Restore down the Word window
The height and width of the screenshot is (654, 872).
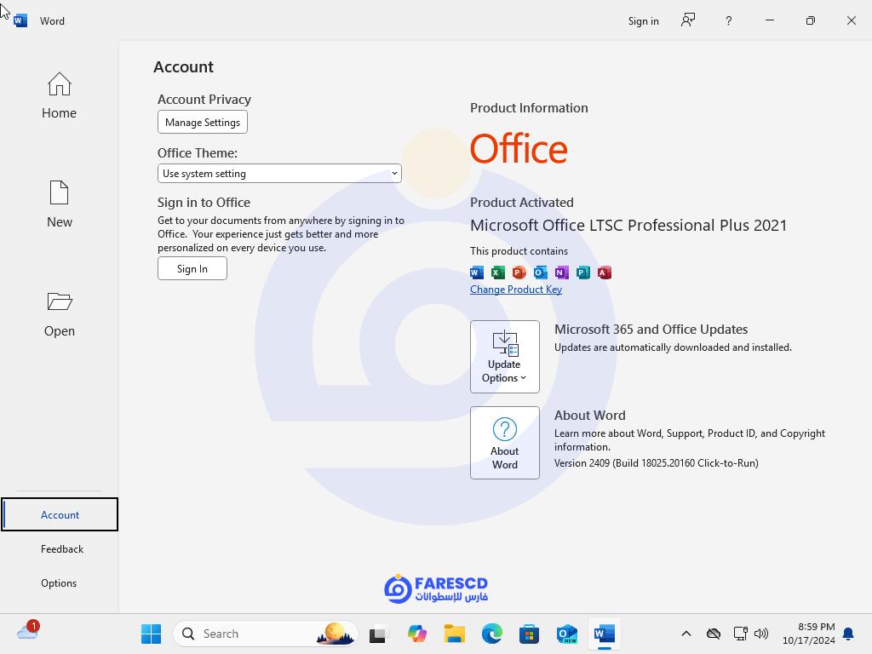pyautogui.click(x=811, y=20)
